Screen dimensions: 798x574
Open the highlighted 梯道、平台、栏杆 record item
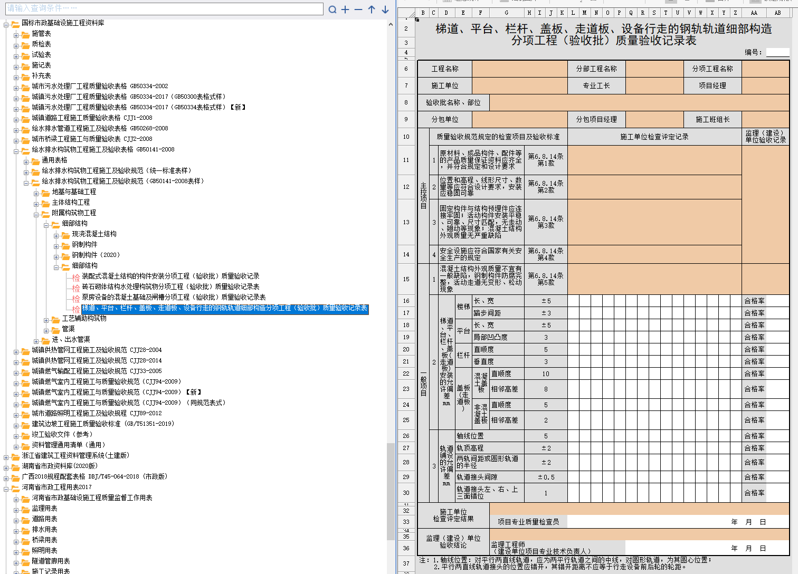click(225, 308)
